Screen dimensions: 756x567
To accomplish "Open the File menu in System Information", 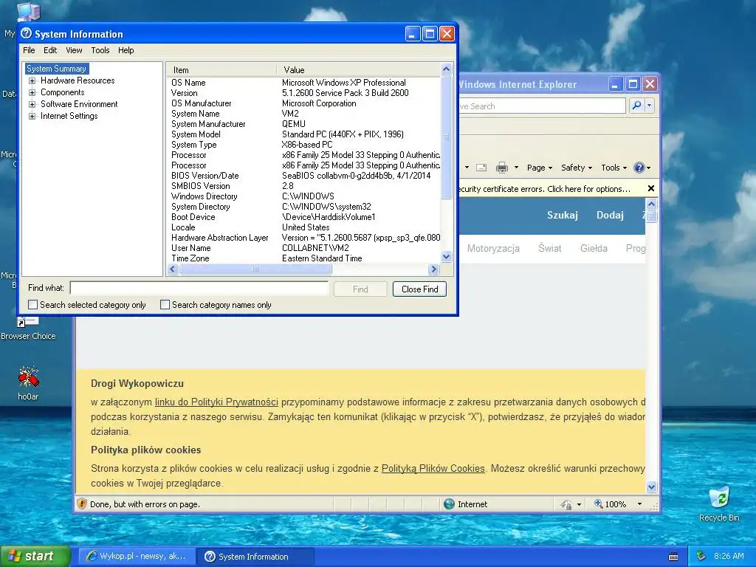I will click(x=29, y=50).
